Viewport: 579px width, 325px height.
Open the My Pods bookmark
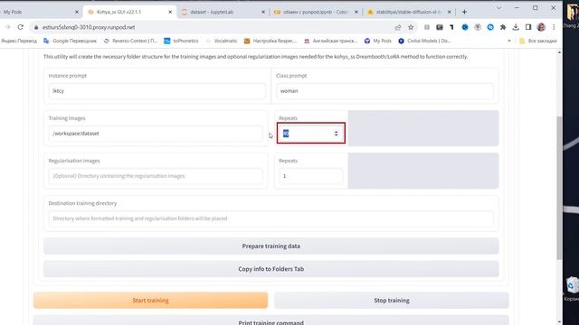click(x=378, y=41)
